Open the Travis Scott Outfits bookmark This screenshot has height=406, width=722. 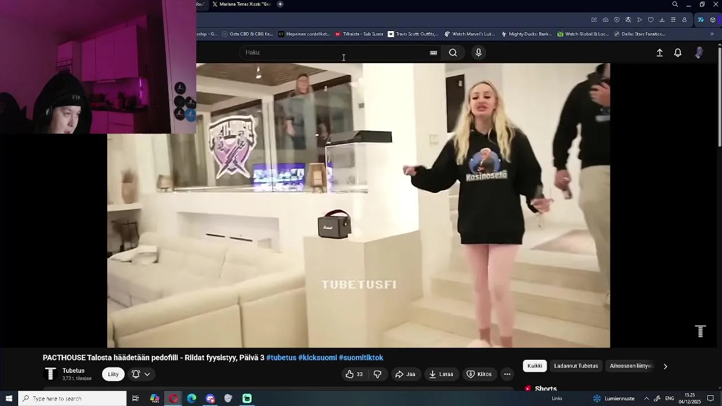pos(413,34)
